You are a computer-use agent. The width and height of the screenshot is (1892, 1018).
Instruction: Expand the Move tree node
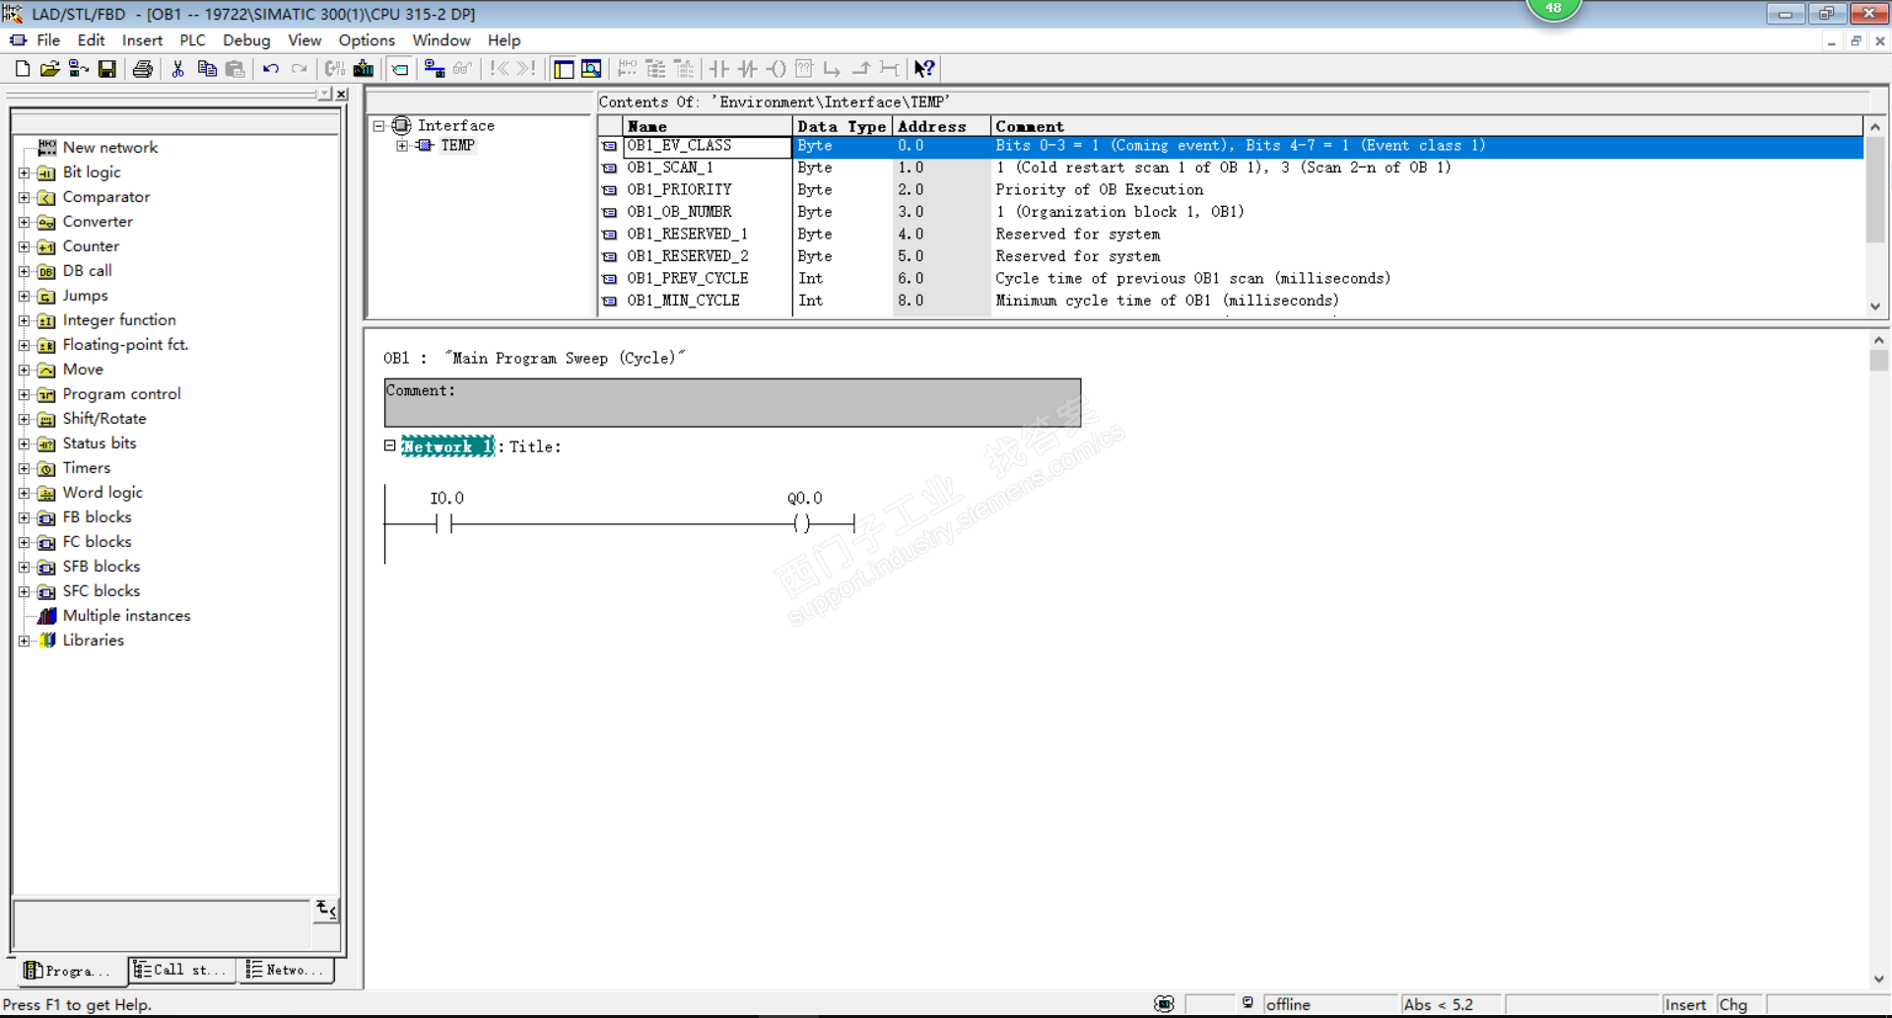pos(25,370)
